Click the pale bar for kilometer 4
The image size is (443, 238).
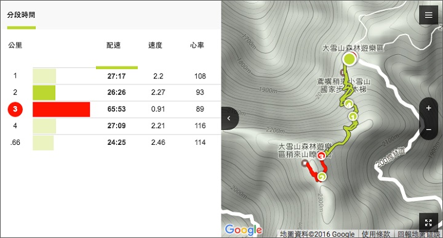pyautogui.click(x=44, y=126)
